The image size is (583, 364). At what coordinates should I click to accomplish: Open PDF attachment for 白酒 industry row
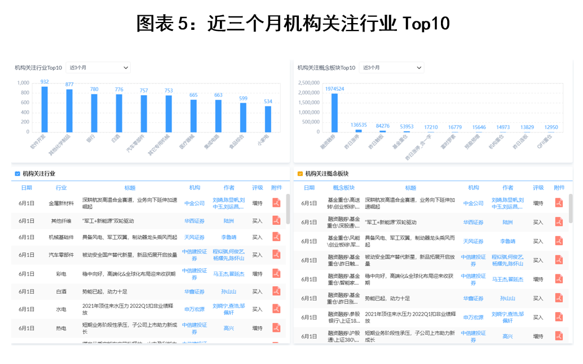pyautogui.click(x=276, y=291)
